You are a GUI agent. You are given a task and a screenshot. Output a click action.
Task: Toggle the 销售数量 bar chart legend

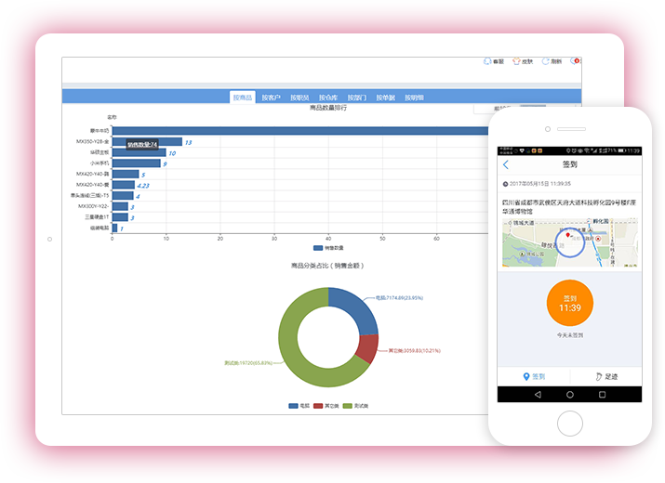click(x=318, y=248)
